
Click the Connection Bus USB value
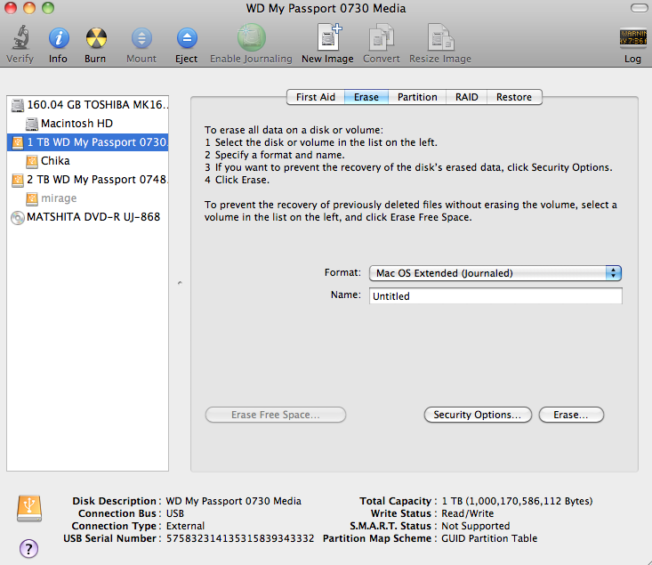pyautogui.click(x=175, y=513)
